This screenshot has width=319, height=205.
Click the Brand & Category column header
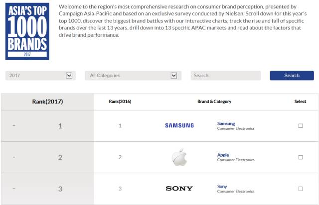[214, 102]
